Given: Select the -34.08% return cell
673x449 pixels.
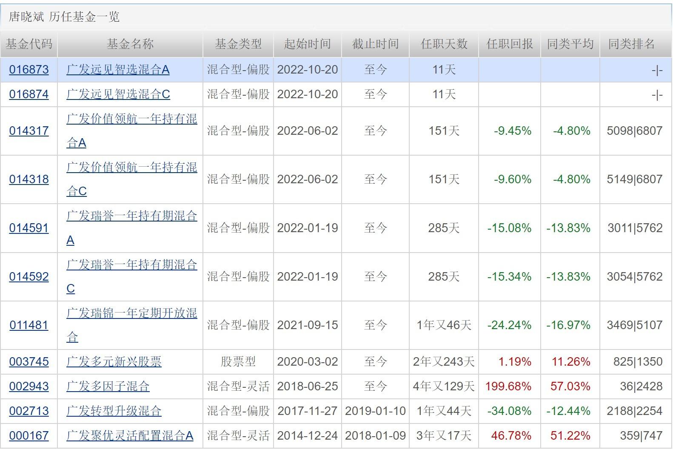Looking at the screenshot, I should [x=509, y=411].
